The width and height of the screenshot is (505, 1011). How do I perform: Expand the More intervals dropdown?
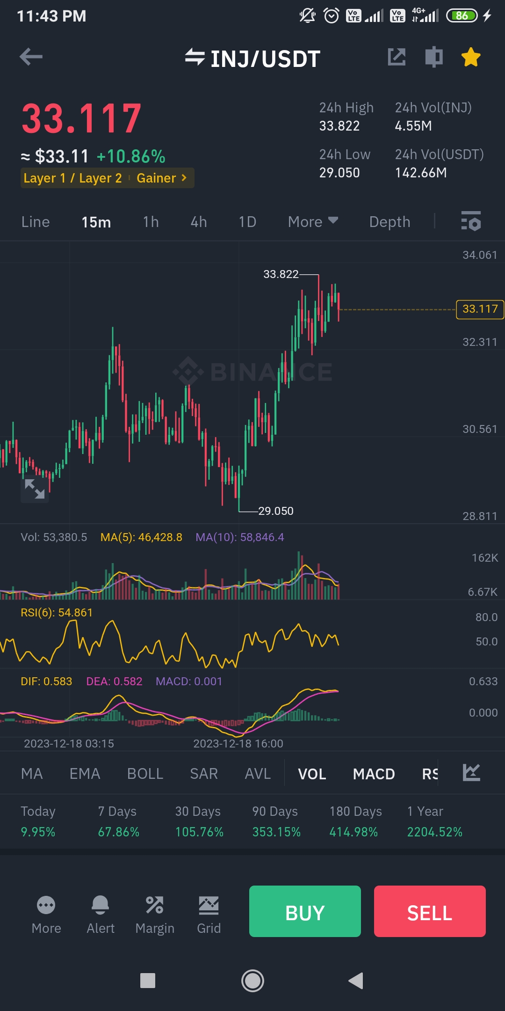click(x=313, y=222)
